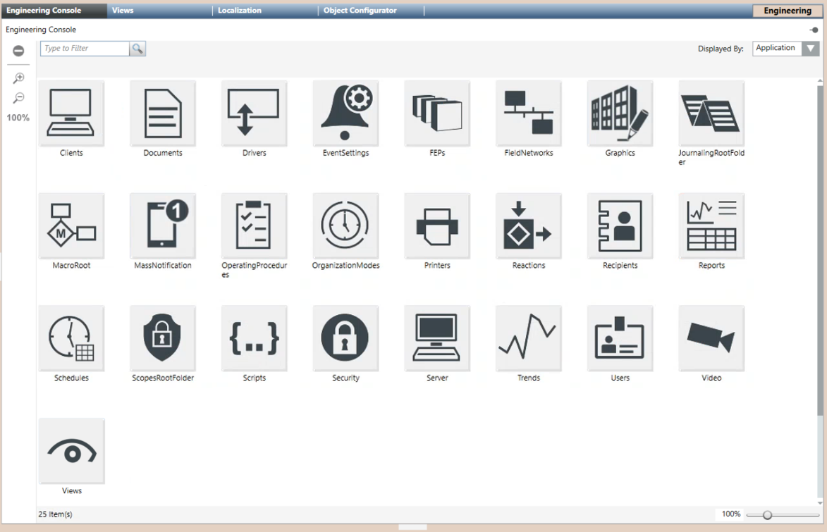Click the Engineering button
This screenshot has width=827, height=532.
tap(787, 11)
